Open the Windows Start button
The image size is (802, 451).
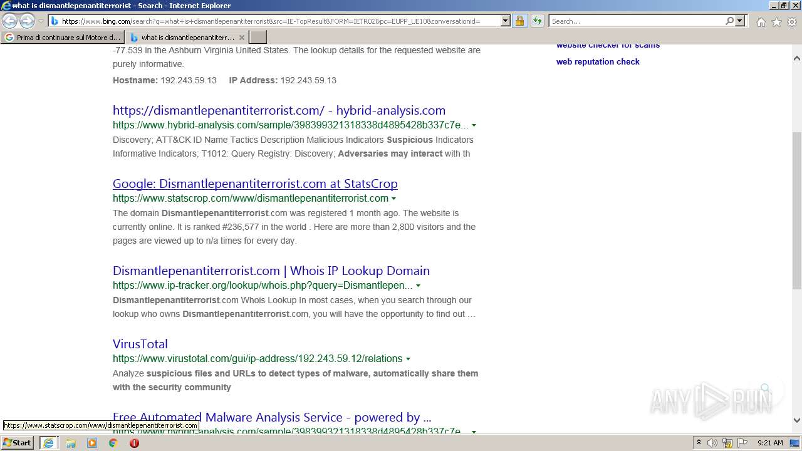[x=17, y=442]
